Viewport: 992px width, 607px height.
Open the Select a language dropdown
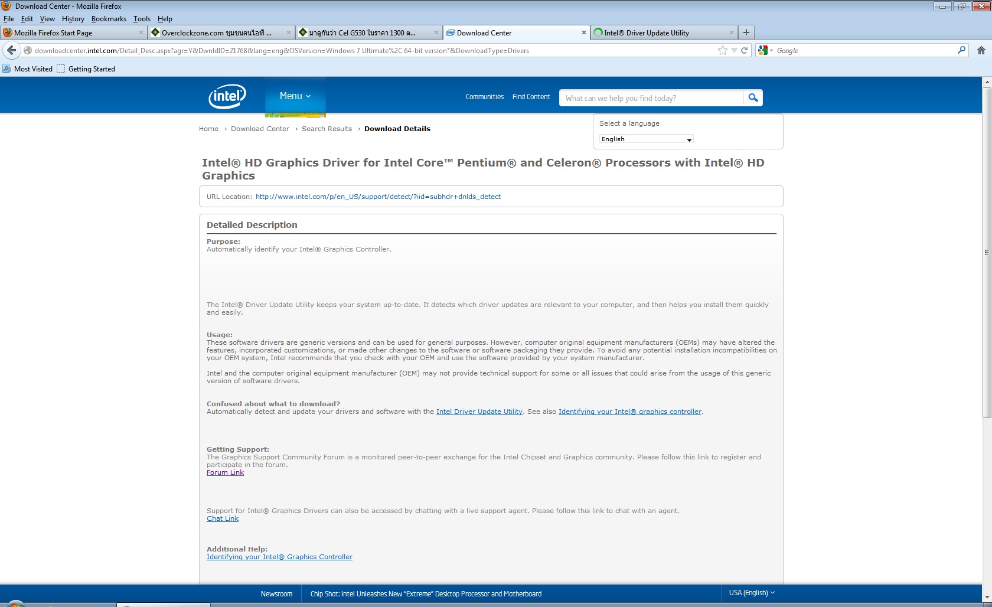pos(646,139)
